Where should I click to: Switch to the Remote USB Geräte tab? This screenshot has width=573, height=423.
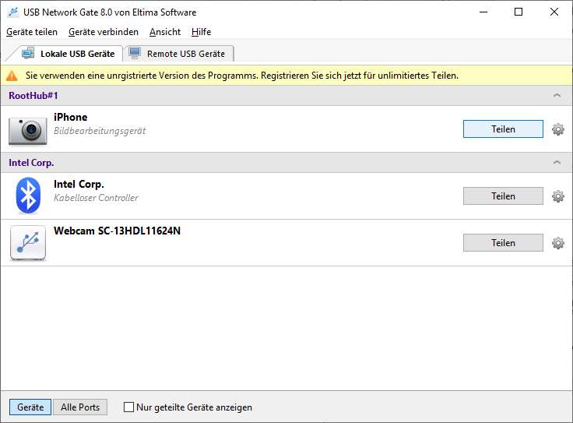point(179,54)
